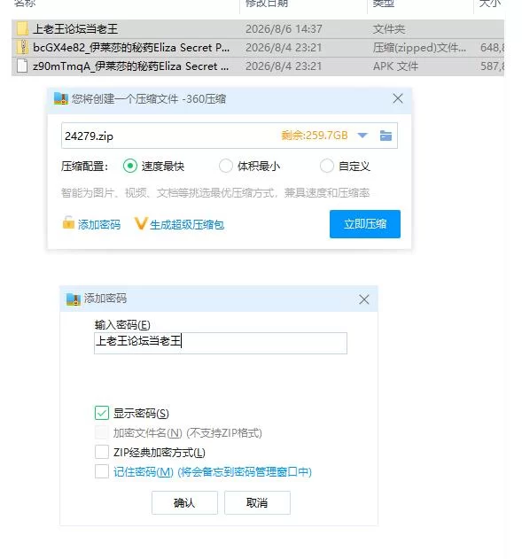
Task: Select the bcGX4e82_伊莱莎的秘药 zip file name
Action: click(x=131, y=48)
